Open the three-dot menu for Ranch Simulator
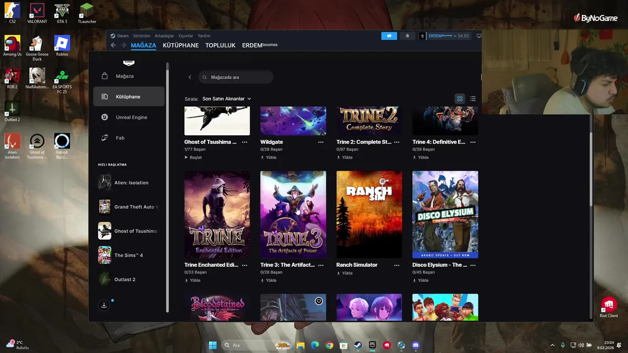Viewport: 628px width, 353px height. (396, 265)
